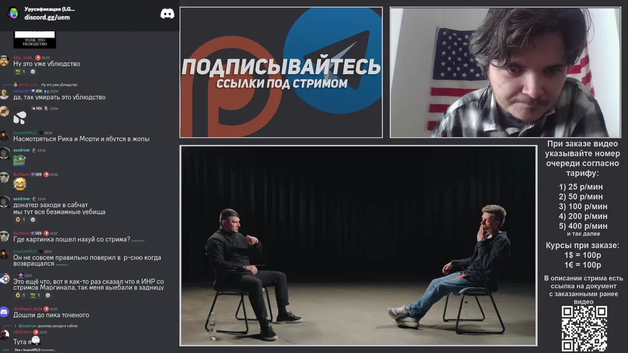Jump to the @assdriver reply reference above vikkkTorrr
The height and width of the screenshot is (353, 628).
[48, 326]
